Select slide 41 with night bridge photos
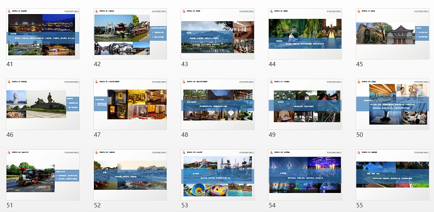 (43, 34)
